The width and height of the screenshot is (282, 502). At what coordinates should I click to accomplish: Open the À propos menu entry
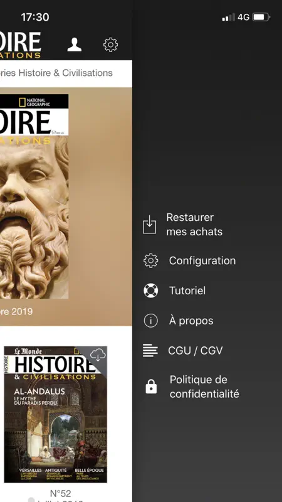pos(191,321)
